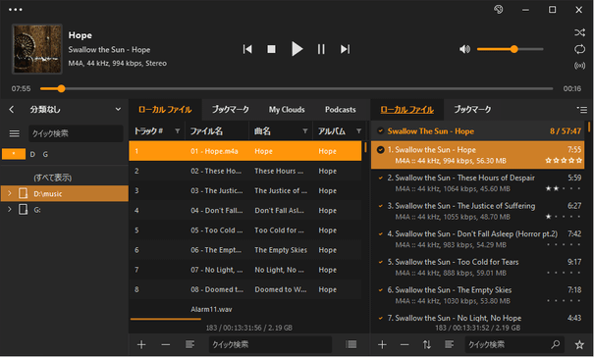Toggle repeat playback mode
This screenshot has height=357, width=594.
coord(579,49)
